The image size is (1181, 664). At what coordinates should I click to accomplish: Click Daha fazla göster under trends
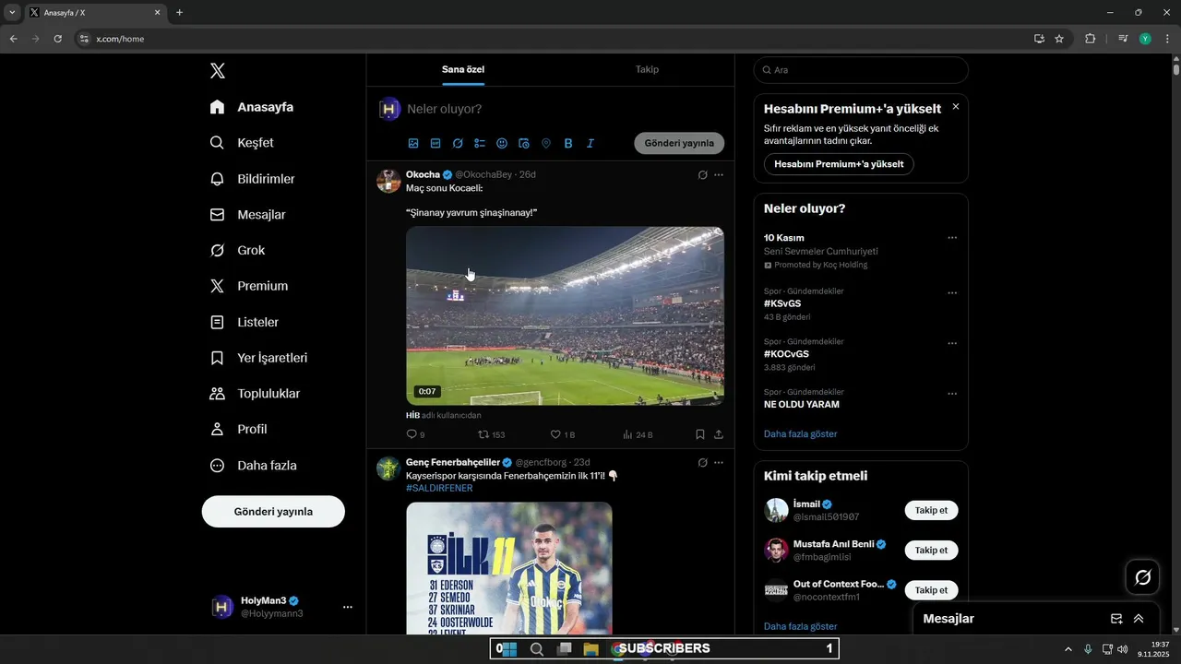[x=801, y=433]
